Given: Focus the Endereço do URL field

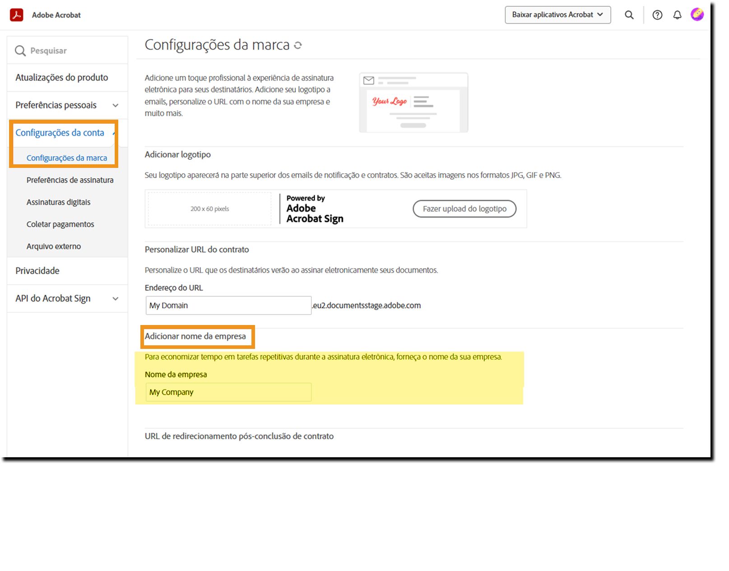Looking at the screenshot, I should tap(228, 306).
